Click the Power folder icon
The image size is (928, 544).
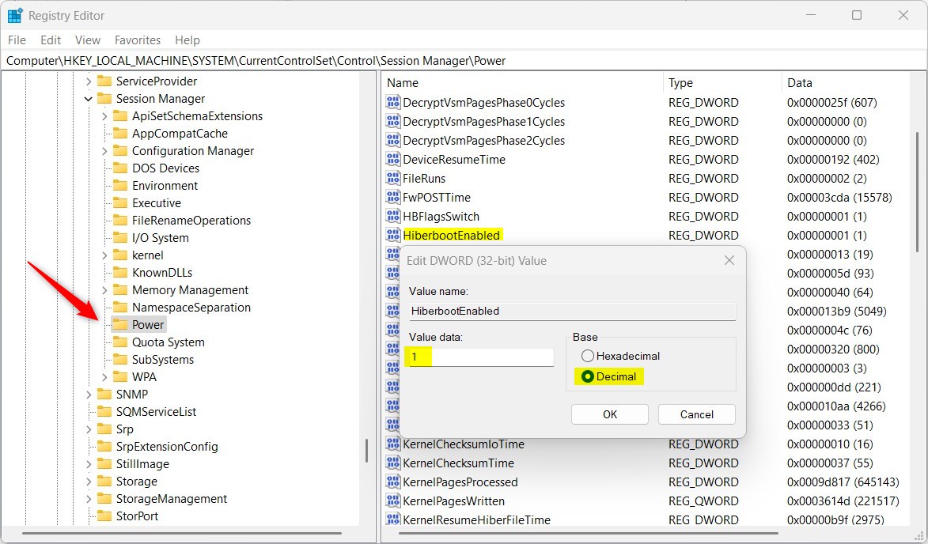[121, 324]
